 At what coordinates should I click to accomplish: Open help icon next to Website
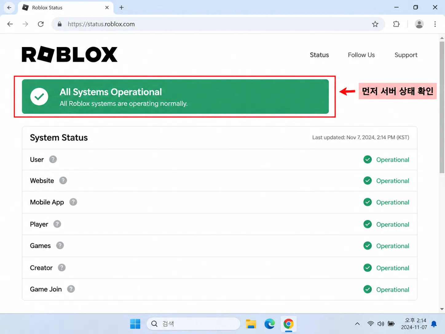63,181
